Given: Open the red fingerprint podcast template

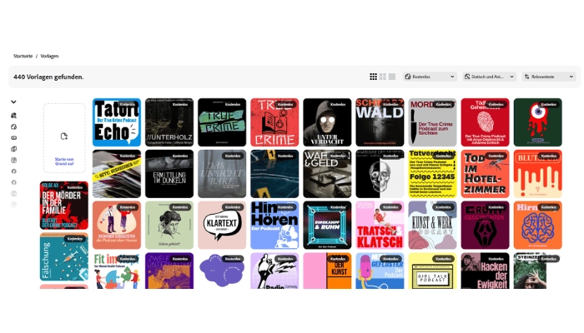Looking at the screenshot, I should pyautogui.click(x=486, y=122).
